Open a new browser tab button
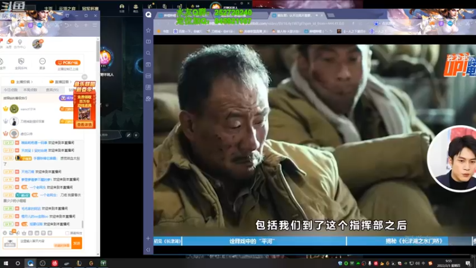Image resolution: width=476 pixels, height=268 pixels. coord(331,15)
